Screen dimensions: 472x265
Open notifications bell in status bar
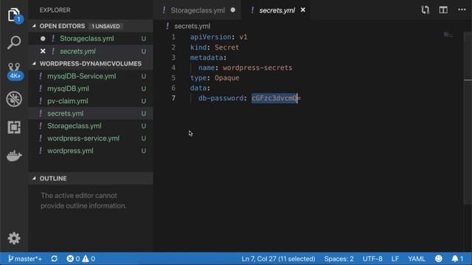pos(457,258)
